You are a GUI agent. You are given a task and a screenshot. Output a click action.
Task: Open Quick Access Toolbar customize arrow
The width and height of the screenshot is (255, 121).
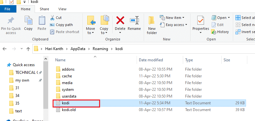click(x=24, y=2)
